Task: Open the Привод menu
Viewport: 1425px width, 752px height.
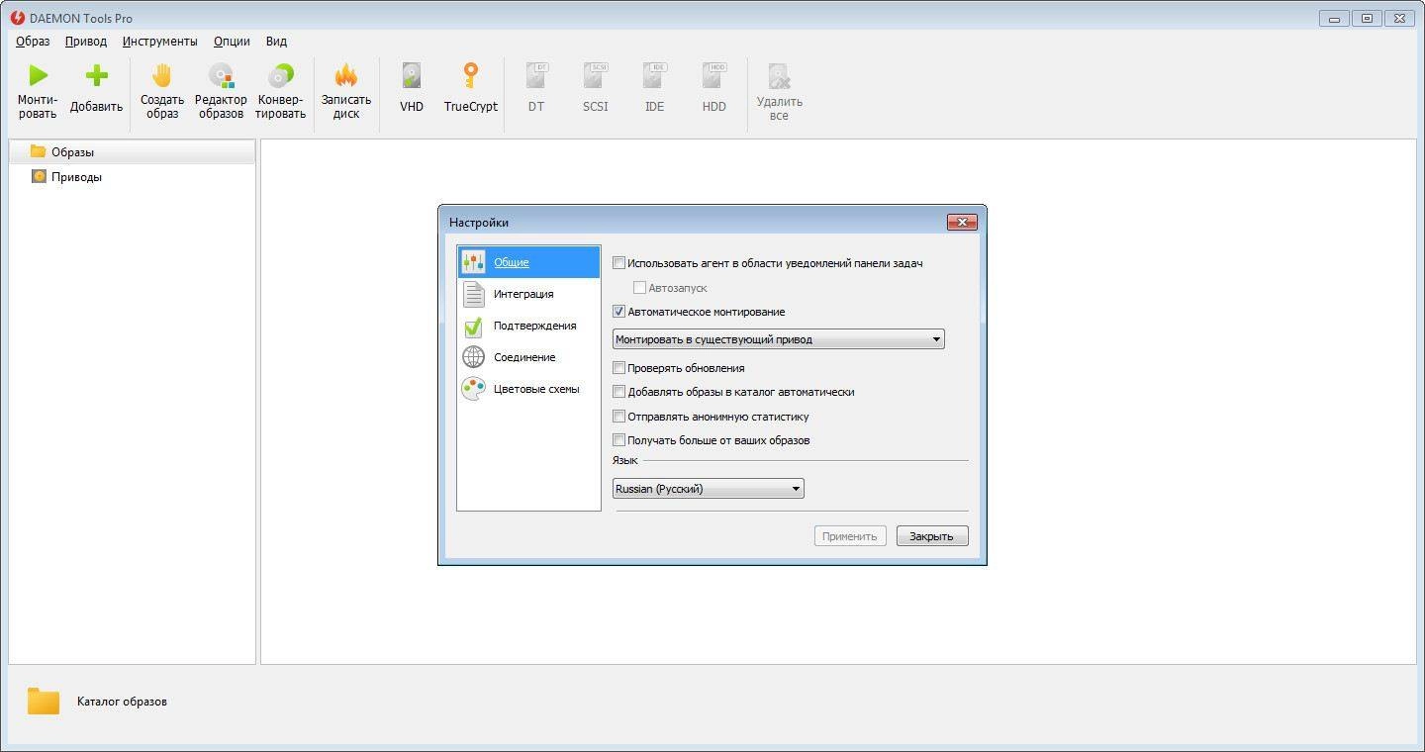Action: 86,42
